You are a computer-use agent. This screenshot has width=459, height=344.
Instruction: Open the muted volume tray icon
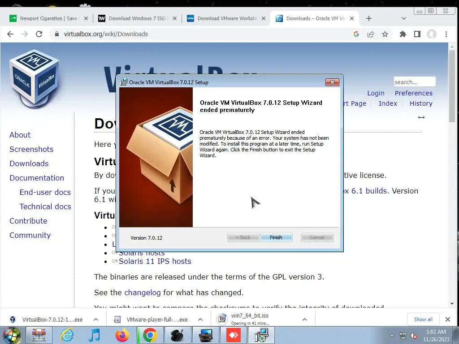tap(414, 336)
